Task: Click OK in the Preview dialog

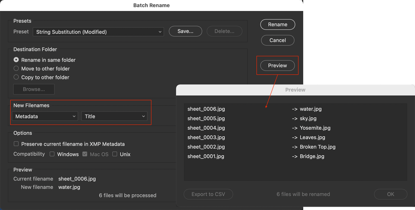Action: point(390,194)
